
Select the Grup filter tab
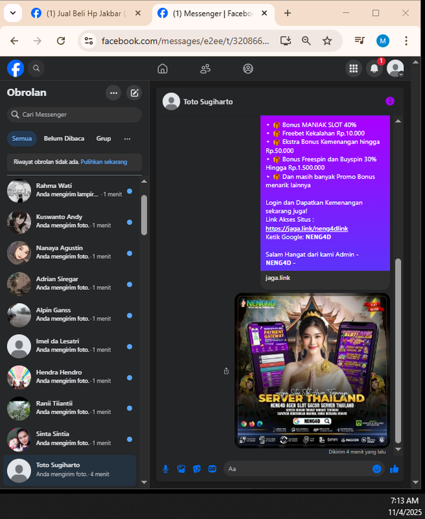point(104,138)
